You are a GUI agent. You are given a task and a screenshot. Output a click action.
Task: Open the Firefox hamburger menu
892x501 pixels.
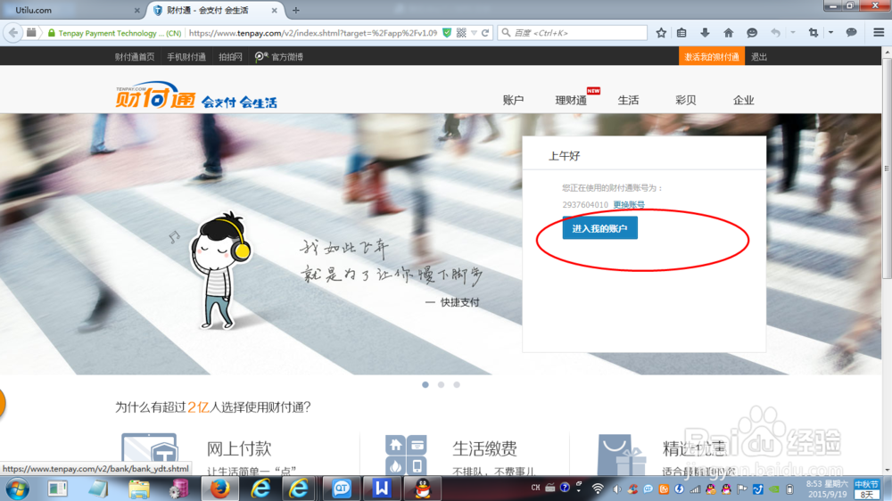[x=879, y=33]
